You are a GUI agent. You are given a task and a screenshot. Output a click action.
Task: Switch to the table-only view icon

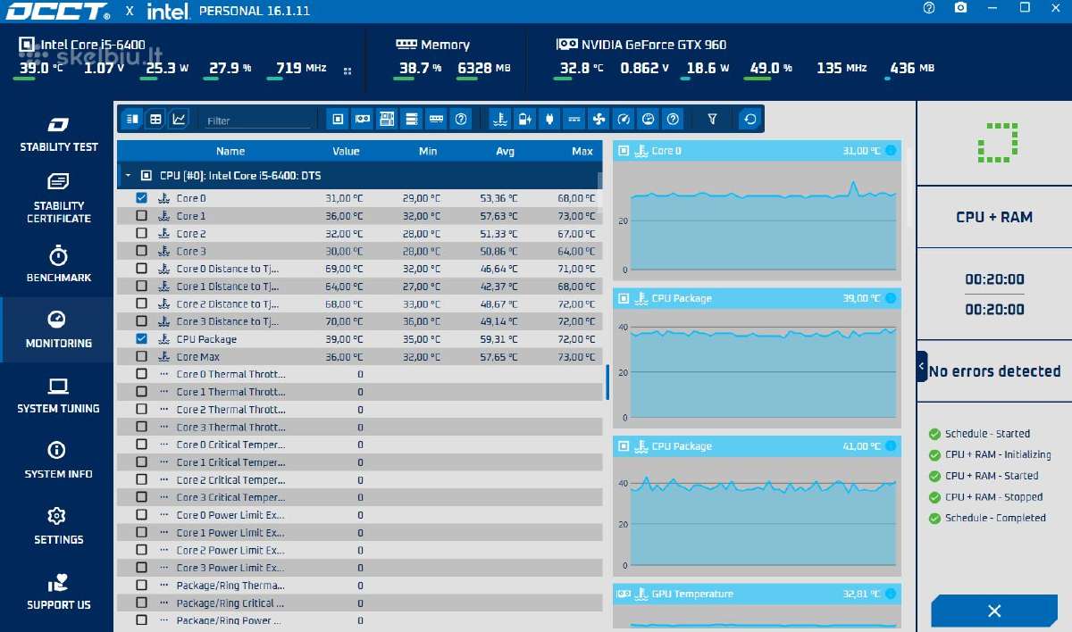pyautogui.click(x=155, y=119)
